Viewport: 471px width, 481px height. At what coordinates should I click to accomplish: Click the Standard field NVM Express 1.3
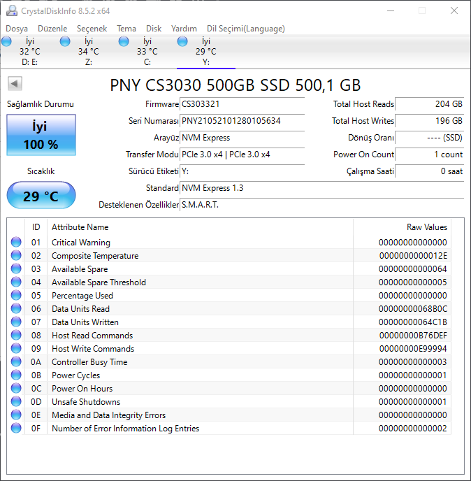point(322,188)
